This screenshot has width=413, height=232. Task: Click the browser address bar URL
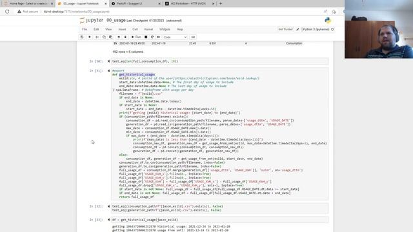tap(76, 12)
